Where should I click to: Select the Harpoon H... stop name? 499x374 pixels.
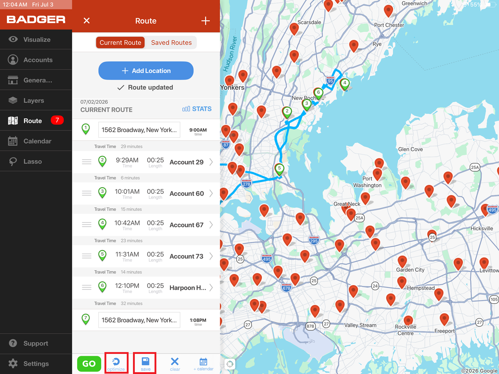(188, 288)
